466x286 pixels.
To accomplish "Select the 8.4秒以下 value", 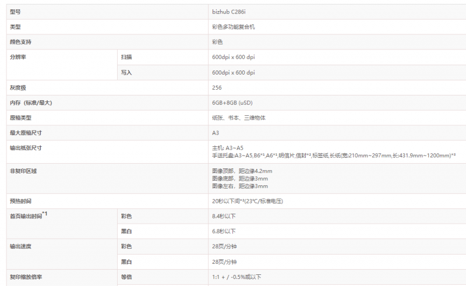I will coord(224,216).
